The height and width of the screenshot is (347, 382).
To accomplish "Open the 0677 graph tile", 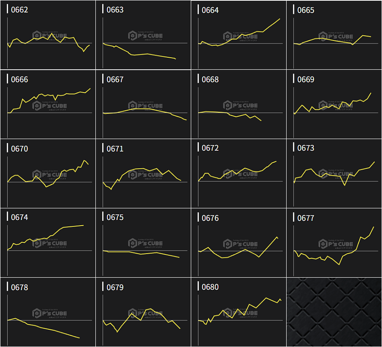I will pyautogui.click(x=334, y=243).
